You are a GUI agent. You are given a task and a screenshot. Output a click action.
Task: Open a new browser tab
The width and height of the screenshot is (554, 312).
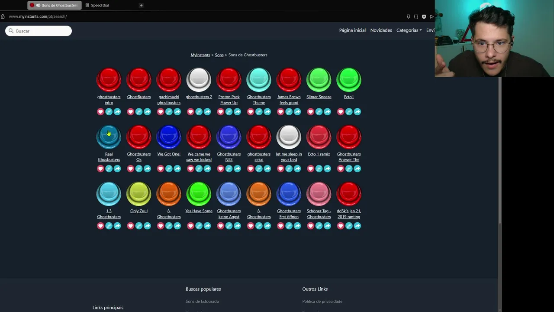point(141,5)
